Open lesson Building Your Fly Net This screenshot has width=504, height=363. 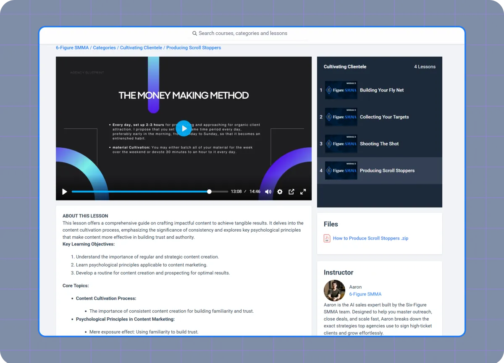coord(380,90)
